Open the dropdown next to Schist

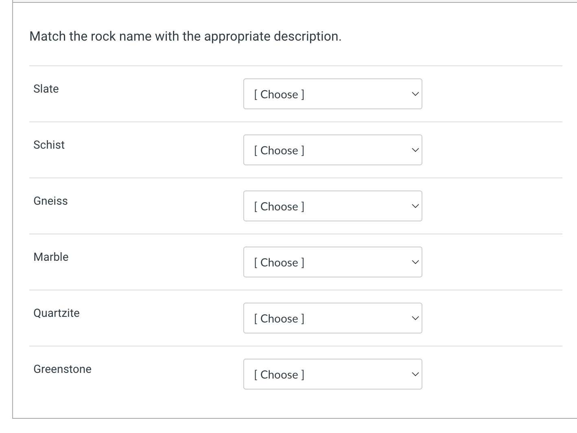[x=332, y=150]
